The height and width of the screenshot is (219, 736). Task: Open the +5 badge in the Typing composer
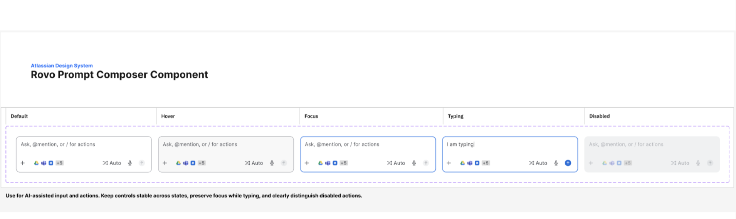coord(486,163)
